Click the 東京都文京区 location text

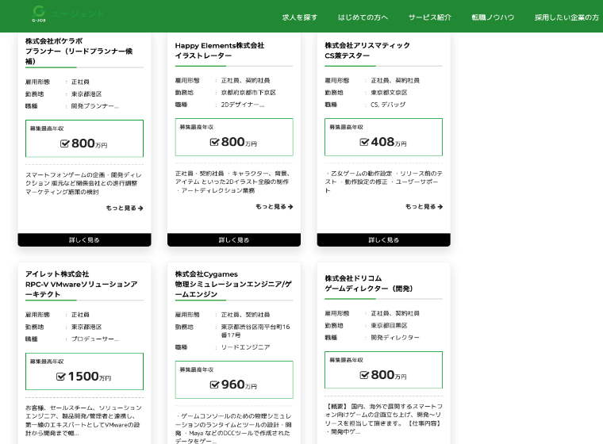tap(389, 93)
